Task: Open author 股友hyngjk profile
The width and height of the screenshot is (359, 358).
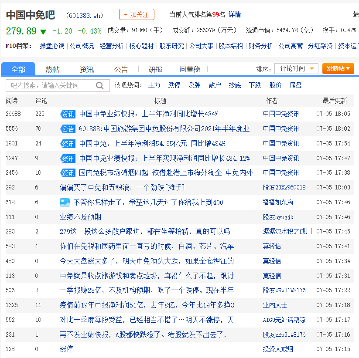Action: coord(278,217)
